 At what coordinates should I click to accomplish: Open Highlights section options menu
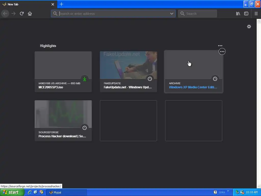pos(220,46)
